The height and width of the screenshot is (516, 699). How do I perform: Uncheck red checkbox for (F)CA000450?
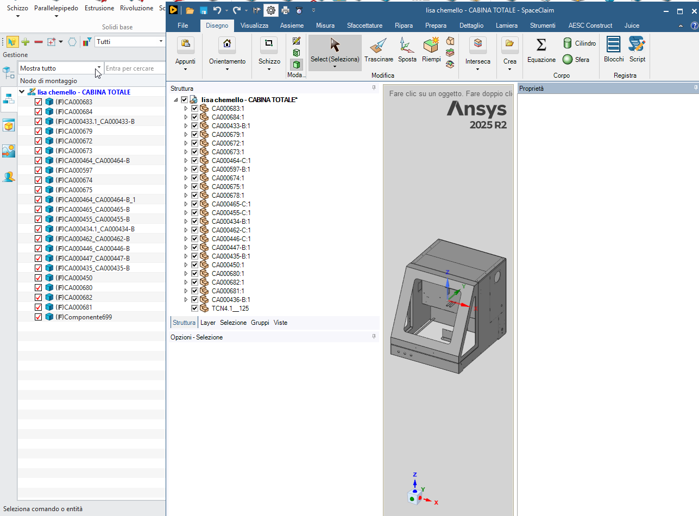(38, 278)
